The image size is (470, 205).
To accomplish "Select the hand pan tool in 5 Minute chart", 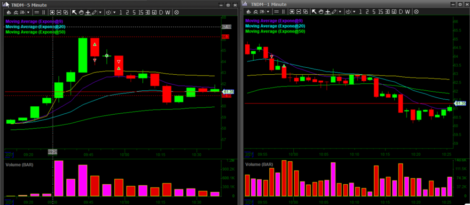I will coord(81,12).
